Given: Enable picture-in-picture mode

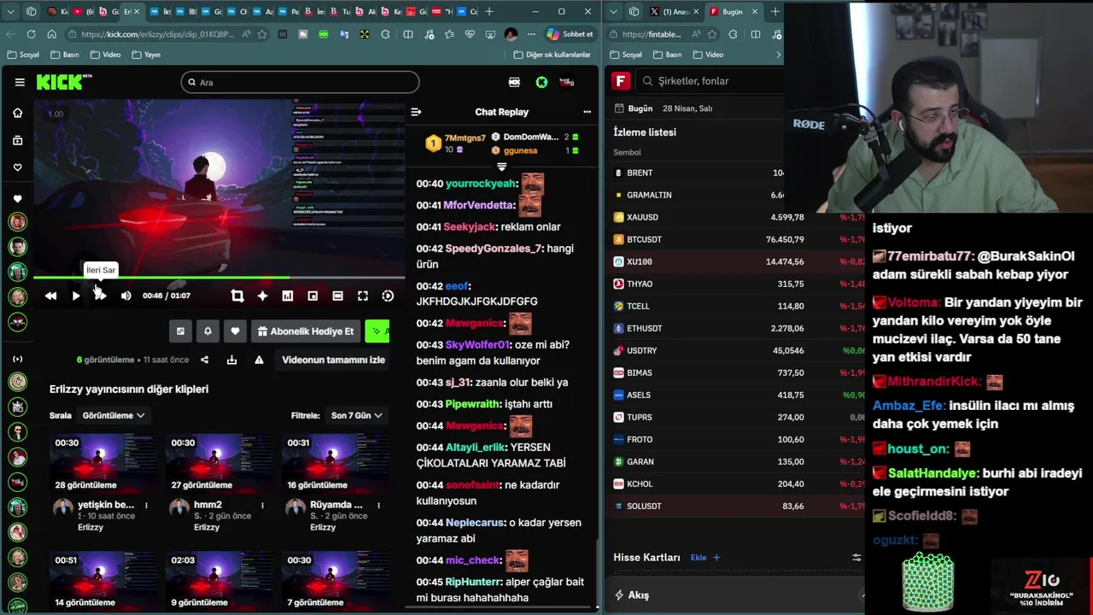Looking at the screenshot, I should 313,296.
